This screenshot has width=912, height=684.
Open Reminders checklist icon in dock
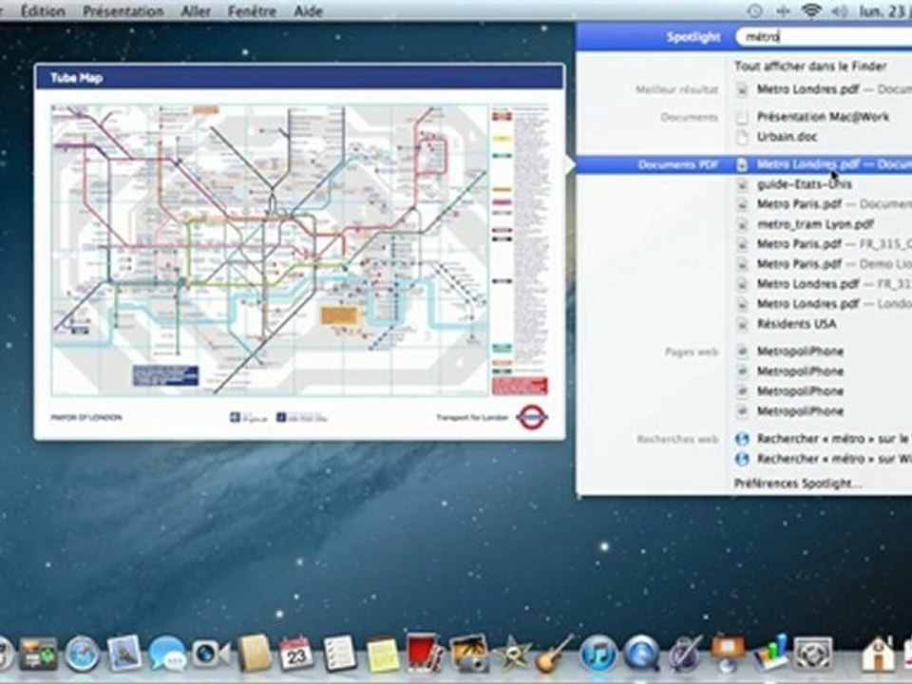[x=339, y=653]
